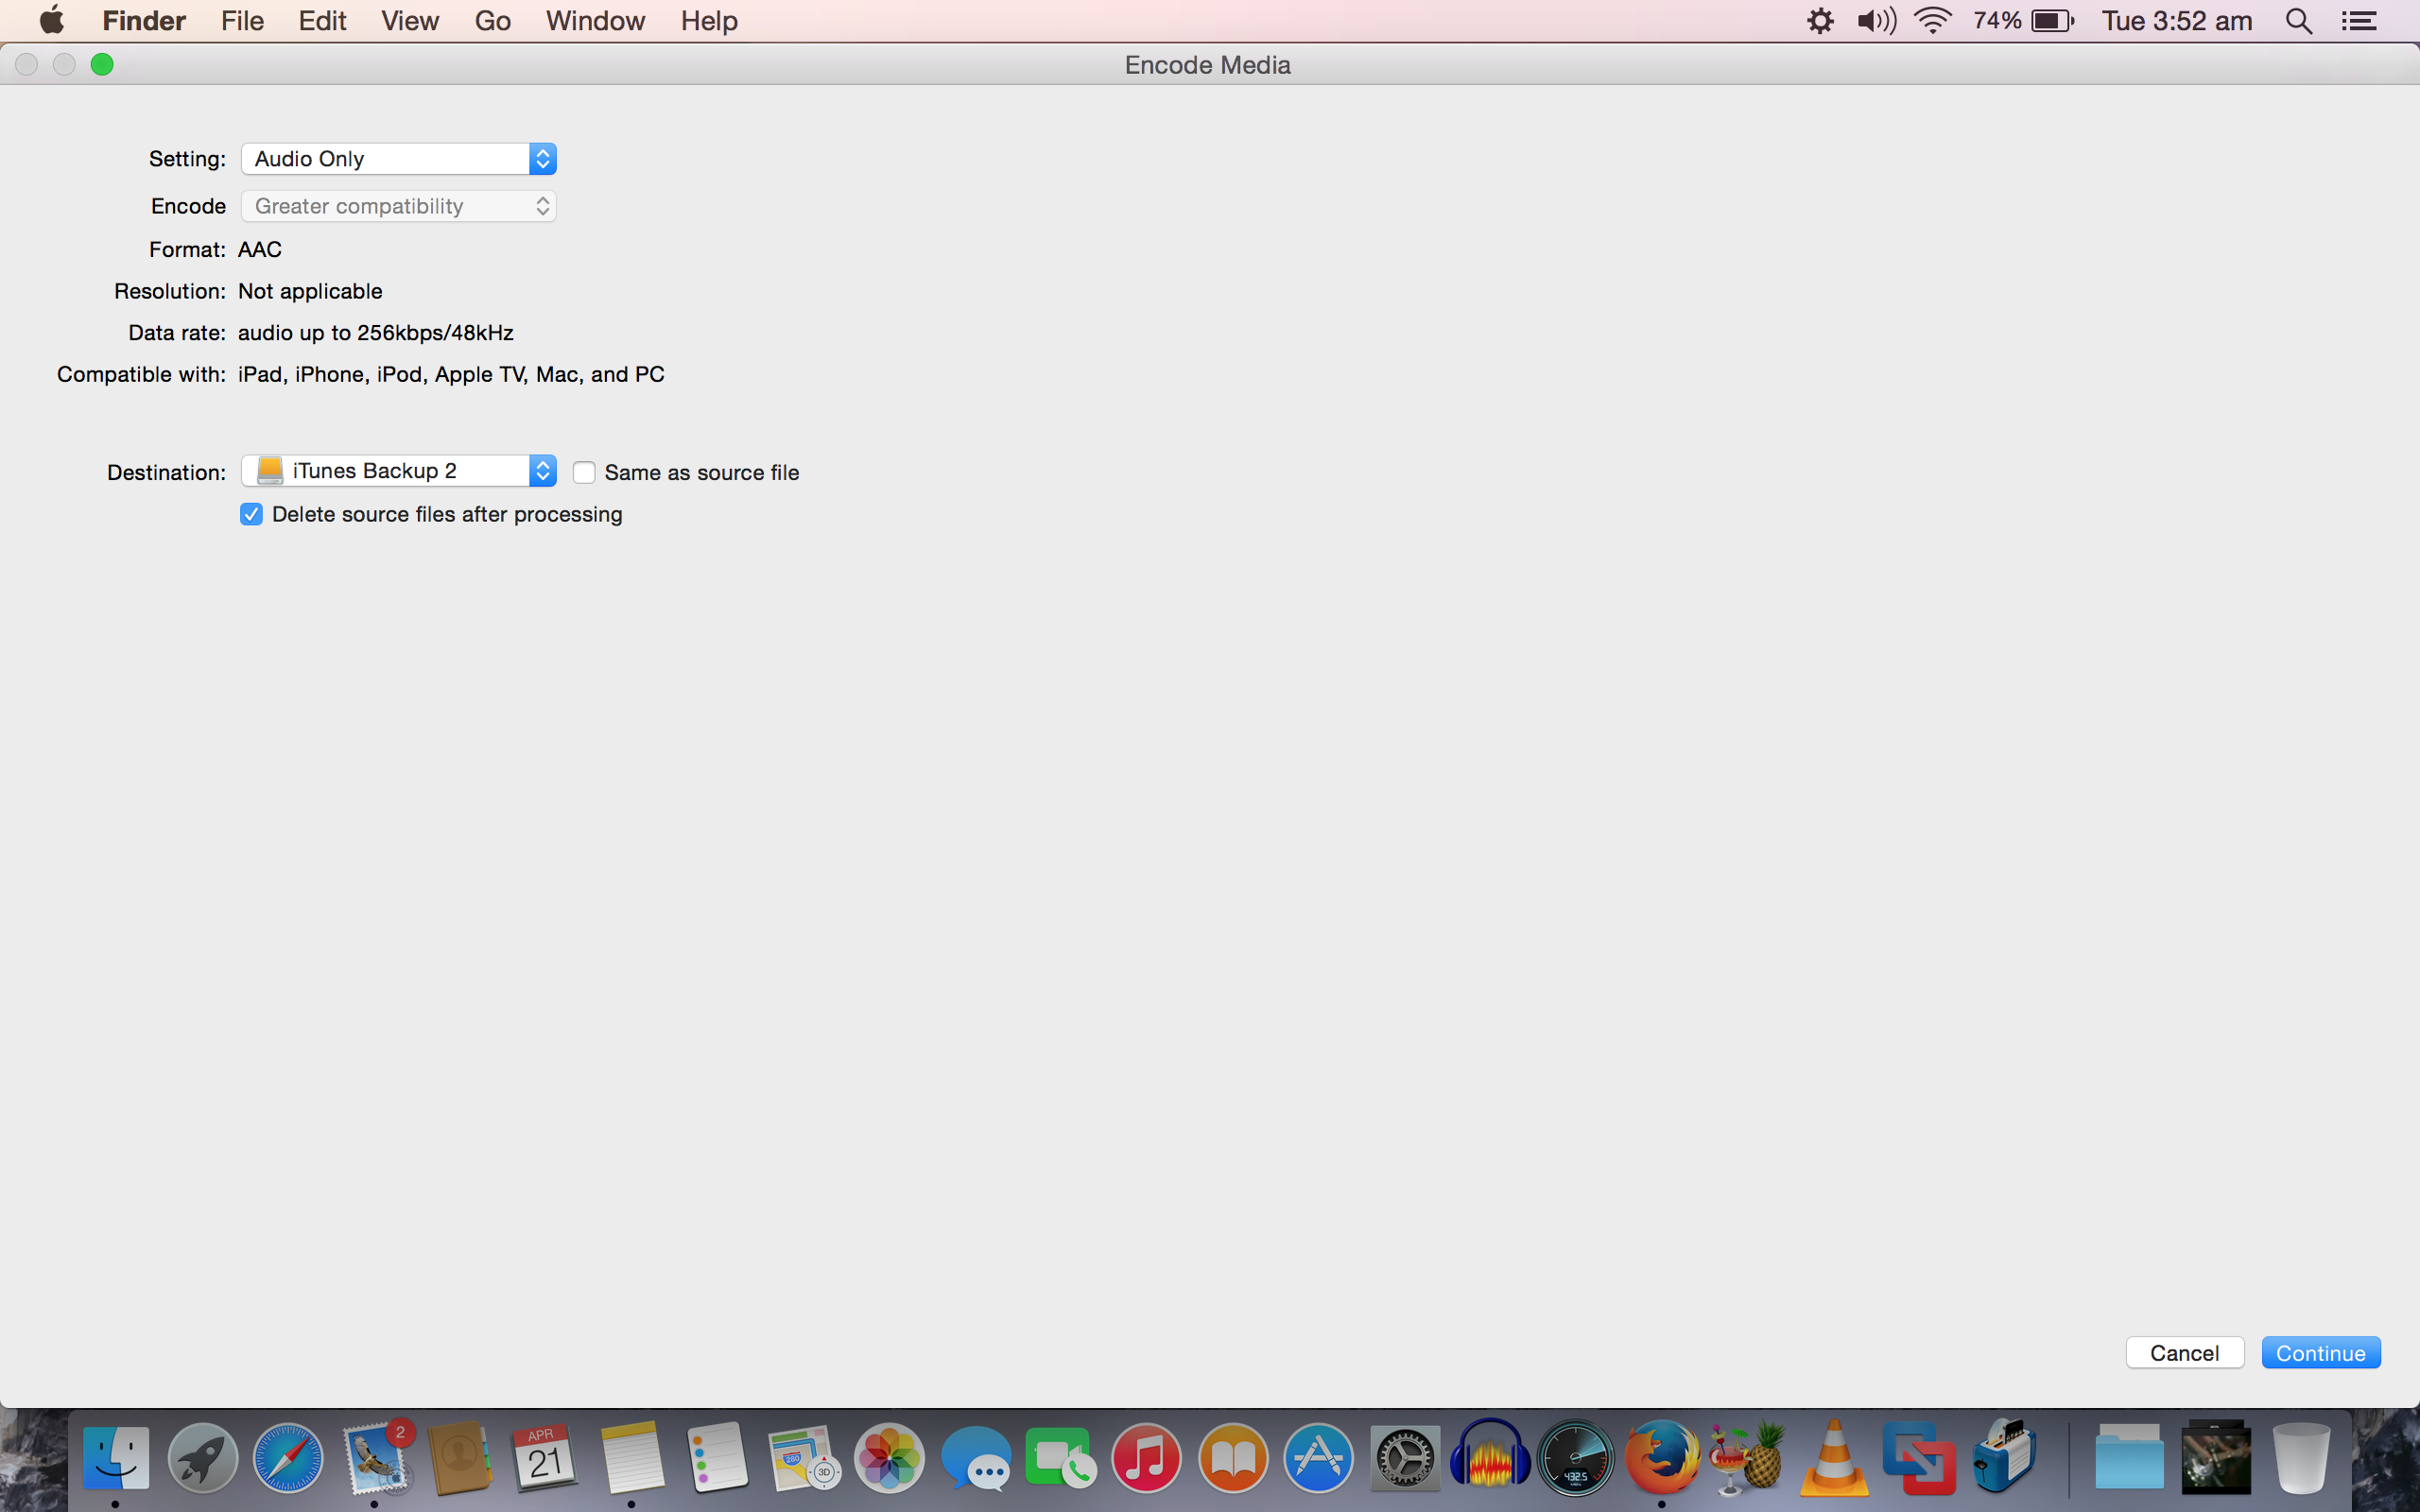This screenshot has height=1512, width=2420.
Task: Click the 74% battery status icon
Action: [x=2023, y=21]
